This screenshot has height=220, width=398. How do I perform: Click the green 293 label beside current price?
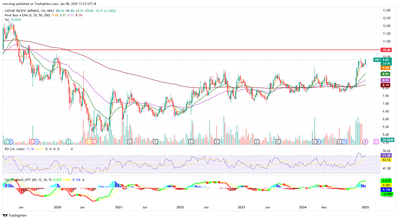coord(377,60)
